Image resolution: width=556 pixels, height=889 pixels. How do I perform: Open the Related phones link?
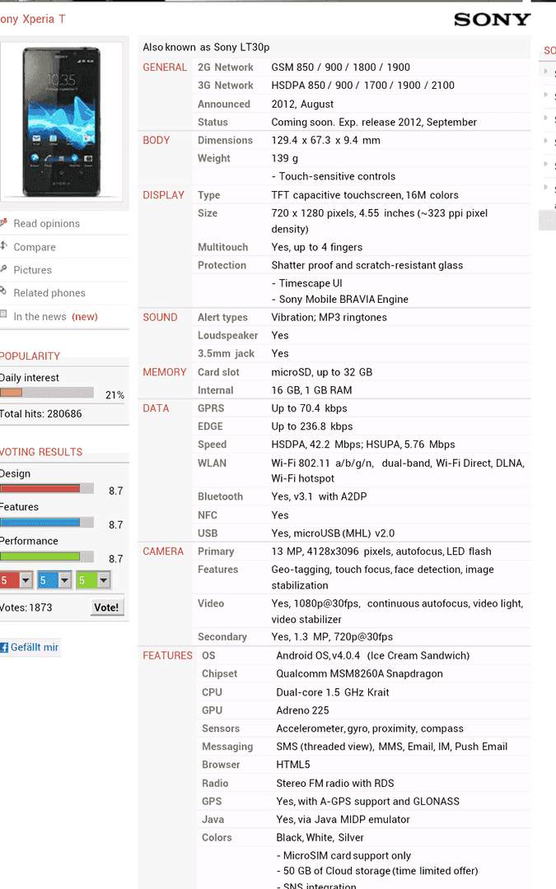click(49, 293)
